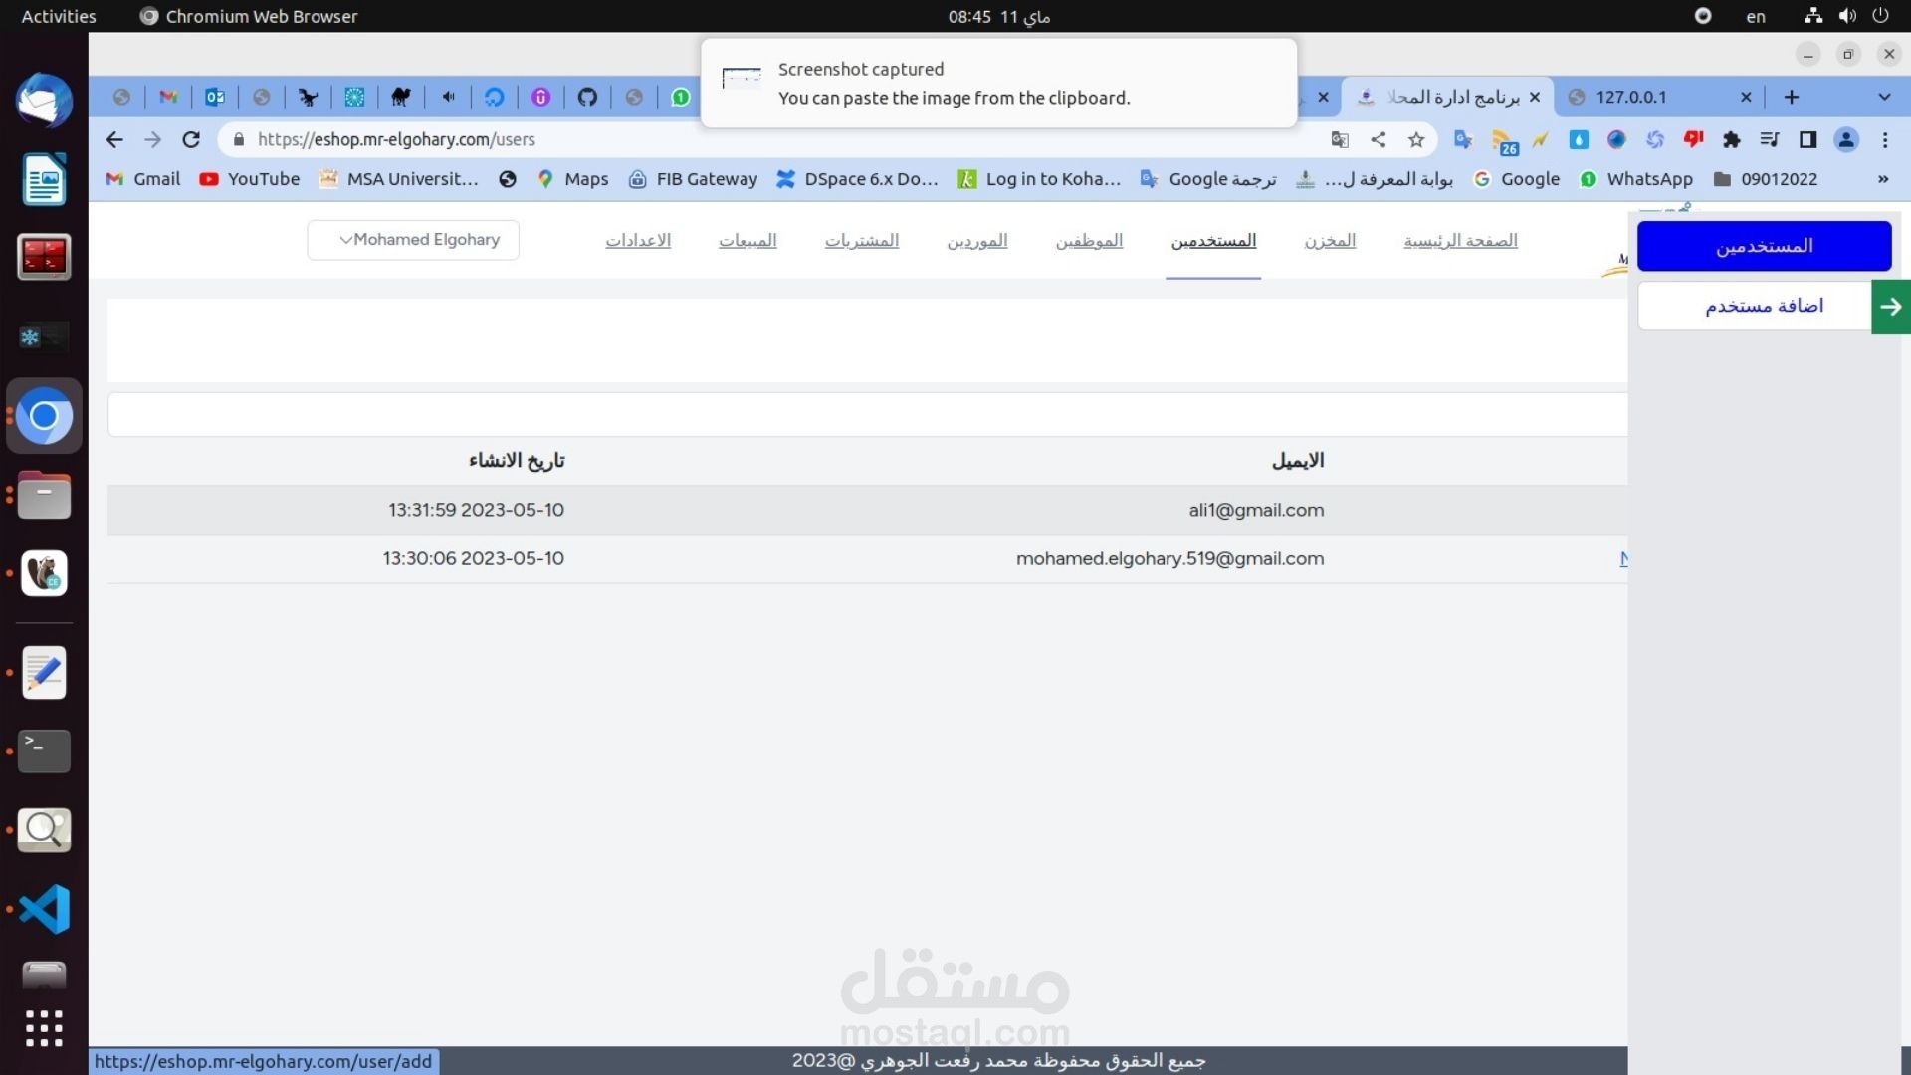Screen dimensions: 1911x1075
Task: Expand the Mohamed Elgohary user dropdown
Action: [x=413, y=240]
